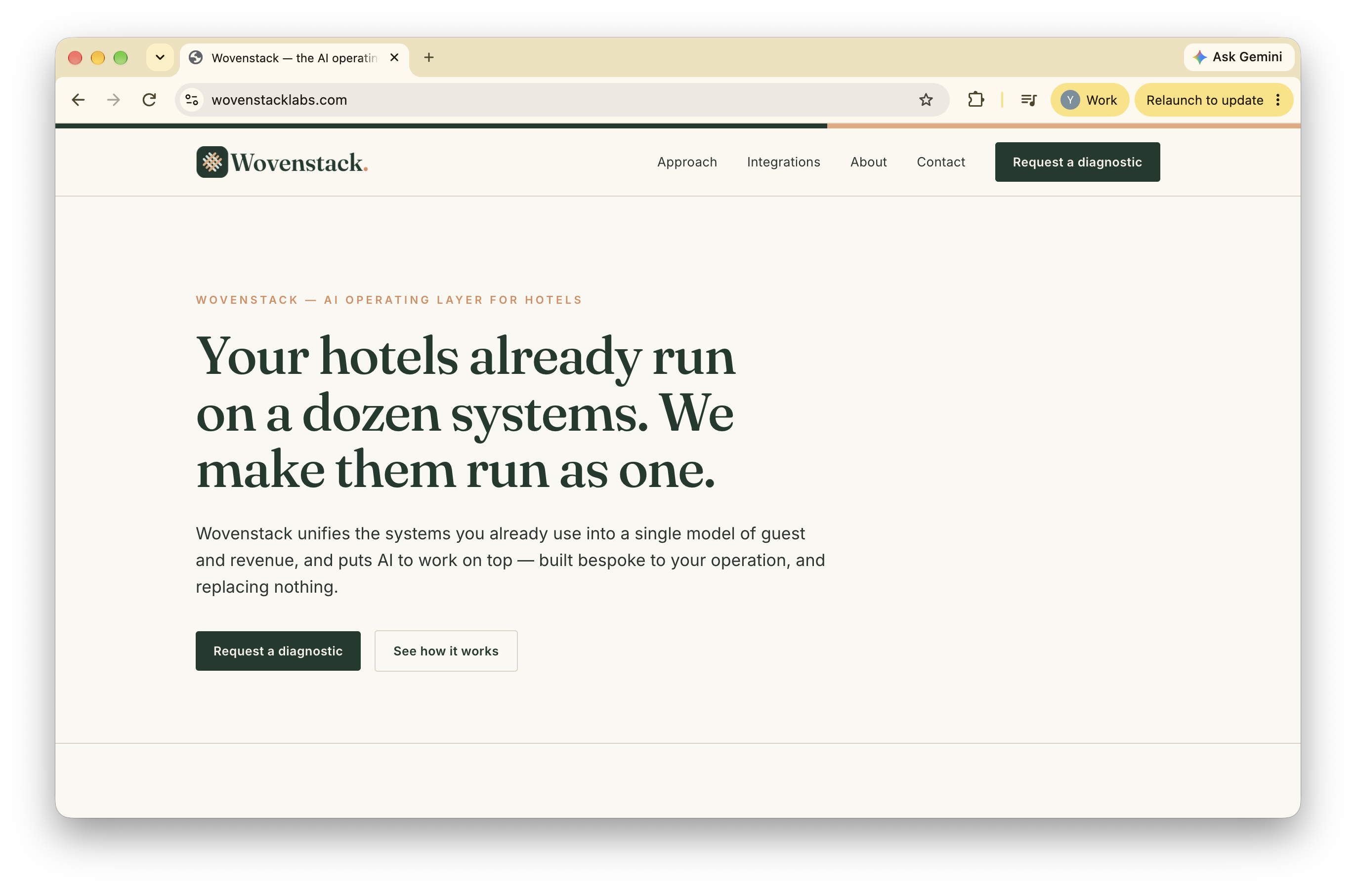Click Request a diagnostic in the header
The image size is (1356, 891).
[1077, 162]
